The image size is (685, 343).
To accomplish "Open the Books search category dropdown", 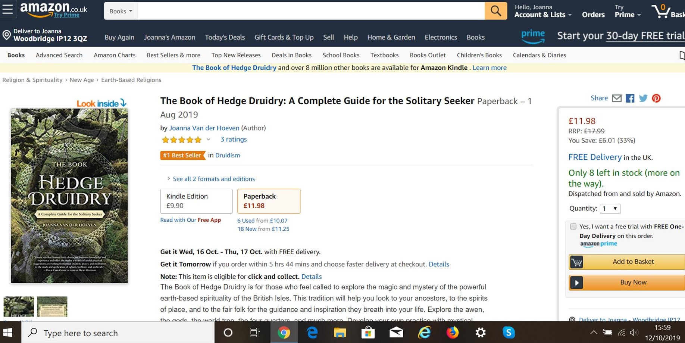I will tap(121, 11).
